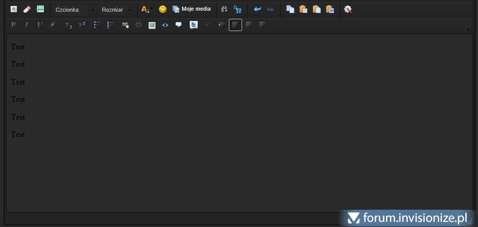The image size is (478, 227).
Task: Toggle italic formatting
Action: 26,25
